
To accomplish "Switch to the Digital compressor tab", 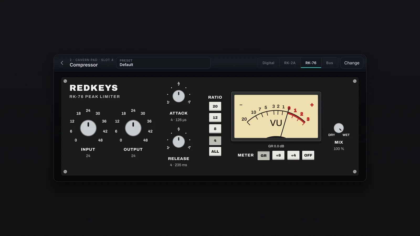I will (x=268, y=63).
